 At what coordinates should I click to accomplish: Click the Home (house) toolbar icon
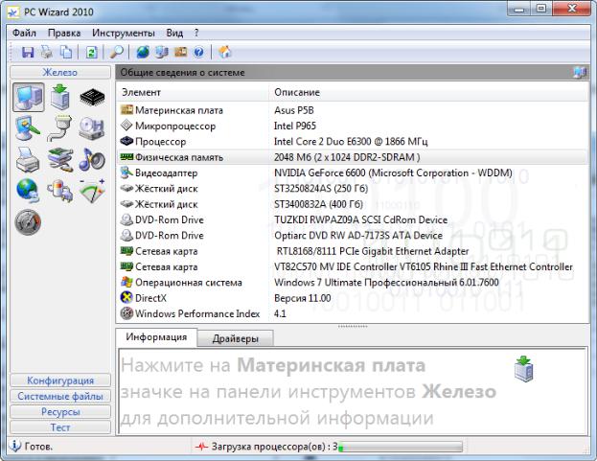point(224,52)
